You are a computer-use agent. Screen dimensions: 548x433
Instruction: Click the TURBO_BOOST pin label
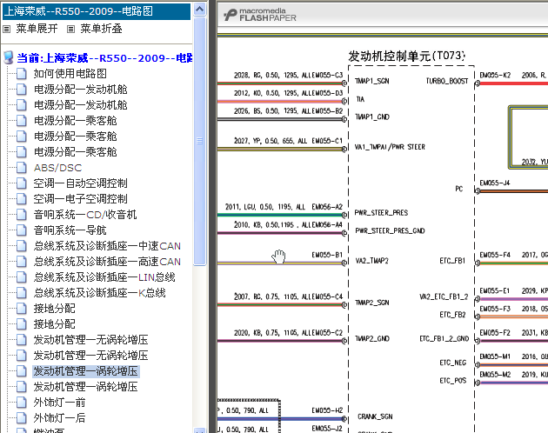click(x=447, y=81)
